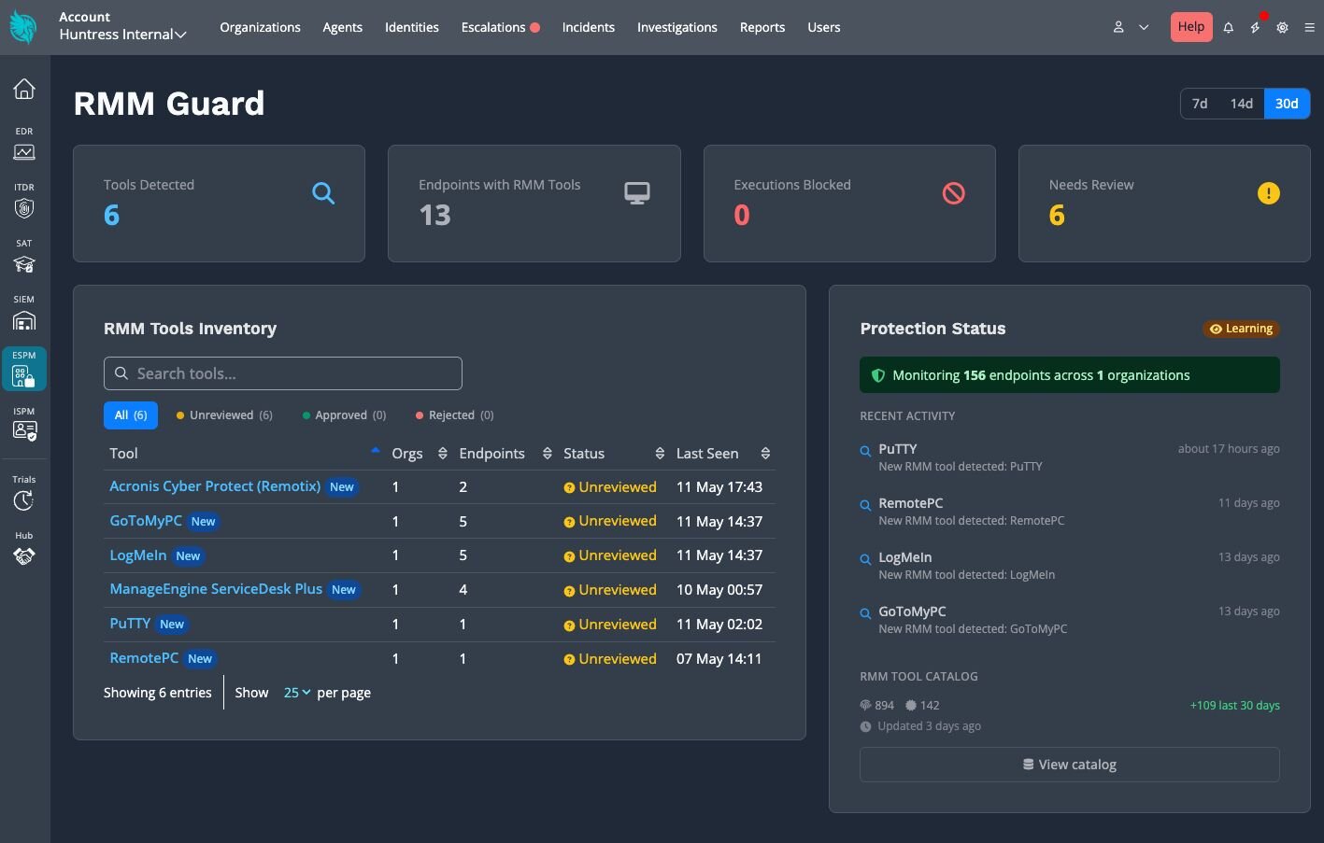Open the settings gear in top bar
Image resolution: width=1324 pixels, height=843 pixels.
click(x=1282, y=28)
